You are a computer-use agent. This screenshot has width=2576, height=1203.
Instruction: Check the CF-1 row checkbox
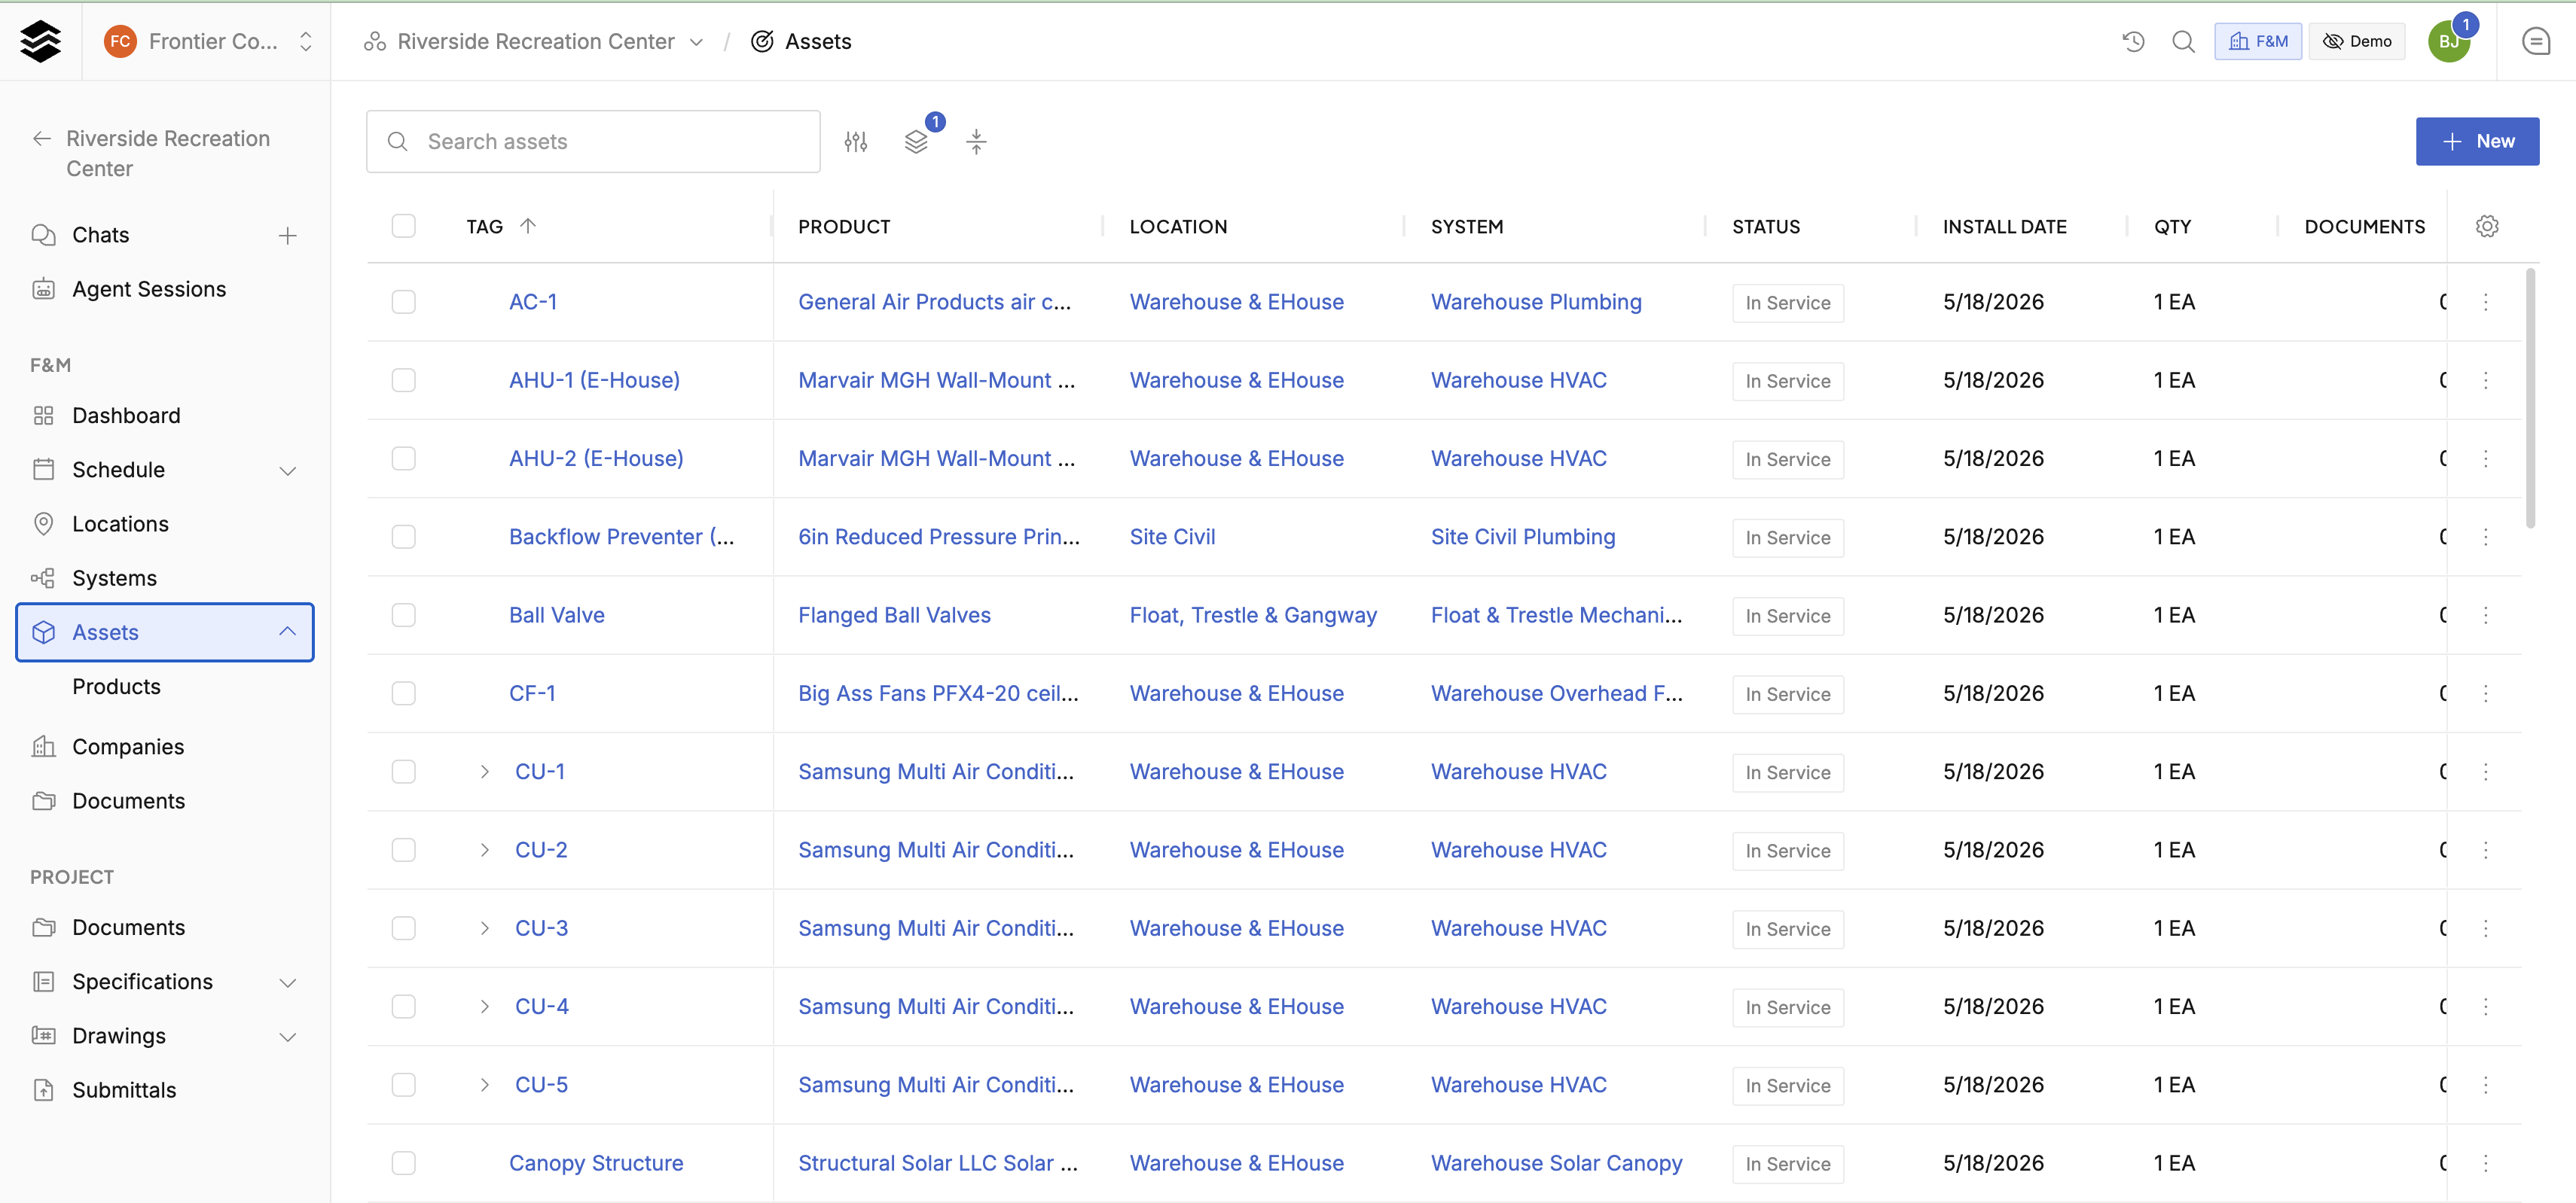click(403, 693)
